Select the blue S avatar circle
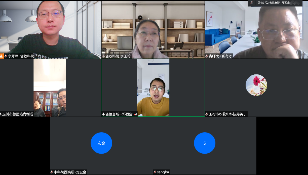The image size is (308, 175). coord(205,143)
